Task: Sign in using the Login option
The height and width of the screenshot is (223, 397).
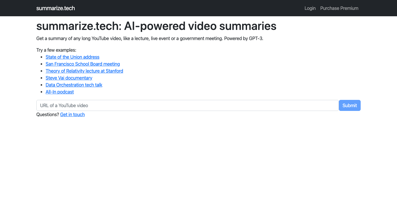Action: (x=310, y=8)
